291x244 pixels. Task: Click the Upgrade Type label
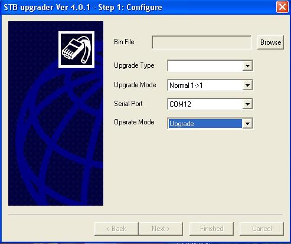pos(134,65)
